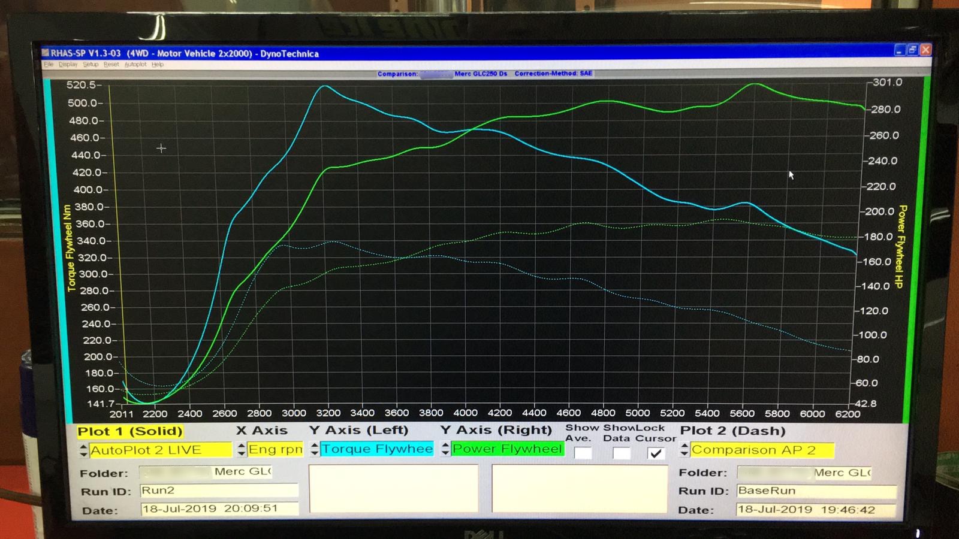Click the Correction-Method: SAE header text

[x=553, y=73]
